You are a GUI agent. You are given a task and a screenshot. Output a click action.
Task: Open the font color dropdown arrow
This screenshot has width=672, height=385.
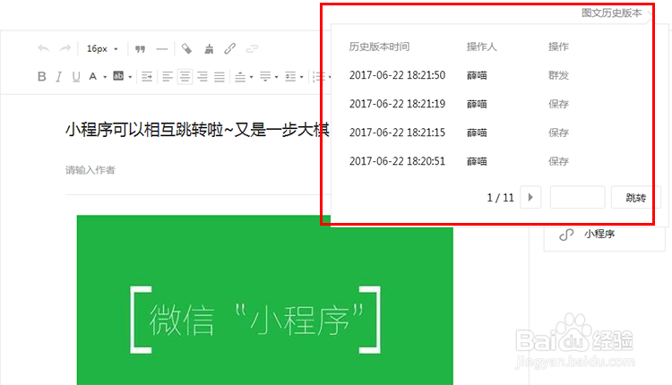click(x=105, y=77)
